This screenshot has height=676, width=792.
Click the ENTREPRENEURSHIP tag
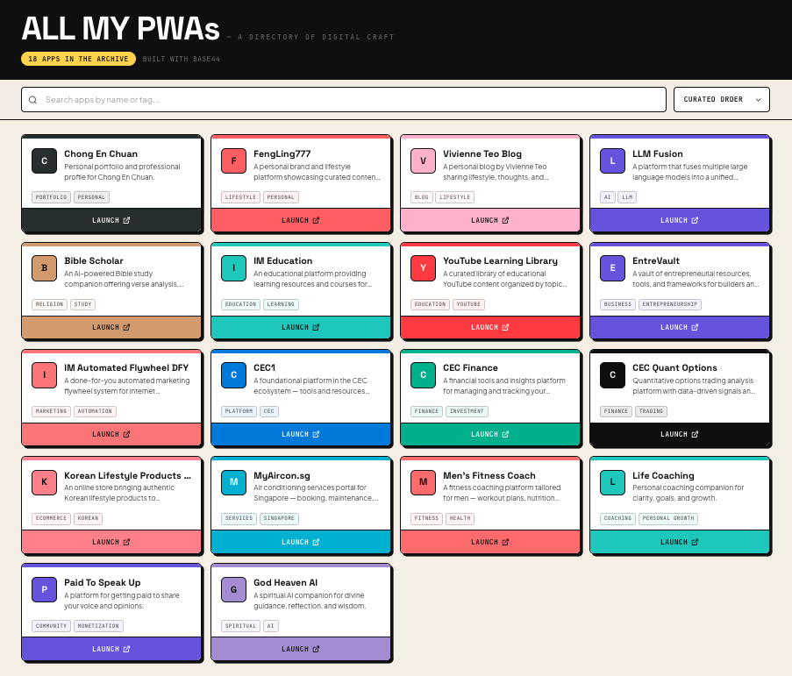(670, 304)
